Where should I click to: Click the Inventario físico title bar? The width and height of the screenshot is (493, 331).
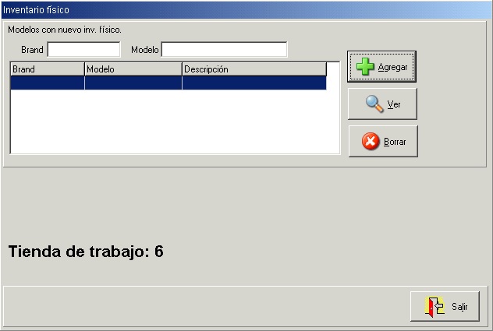247,9
